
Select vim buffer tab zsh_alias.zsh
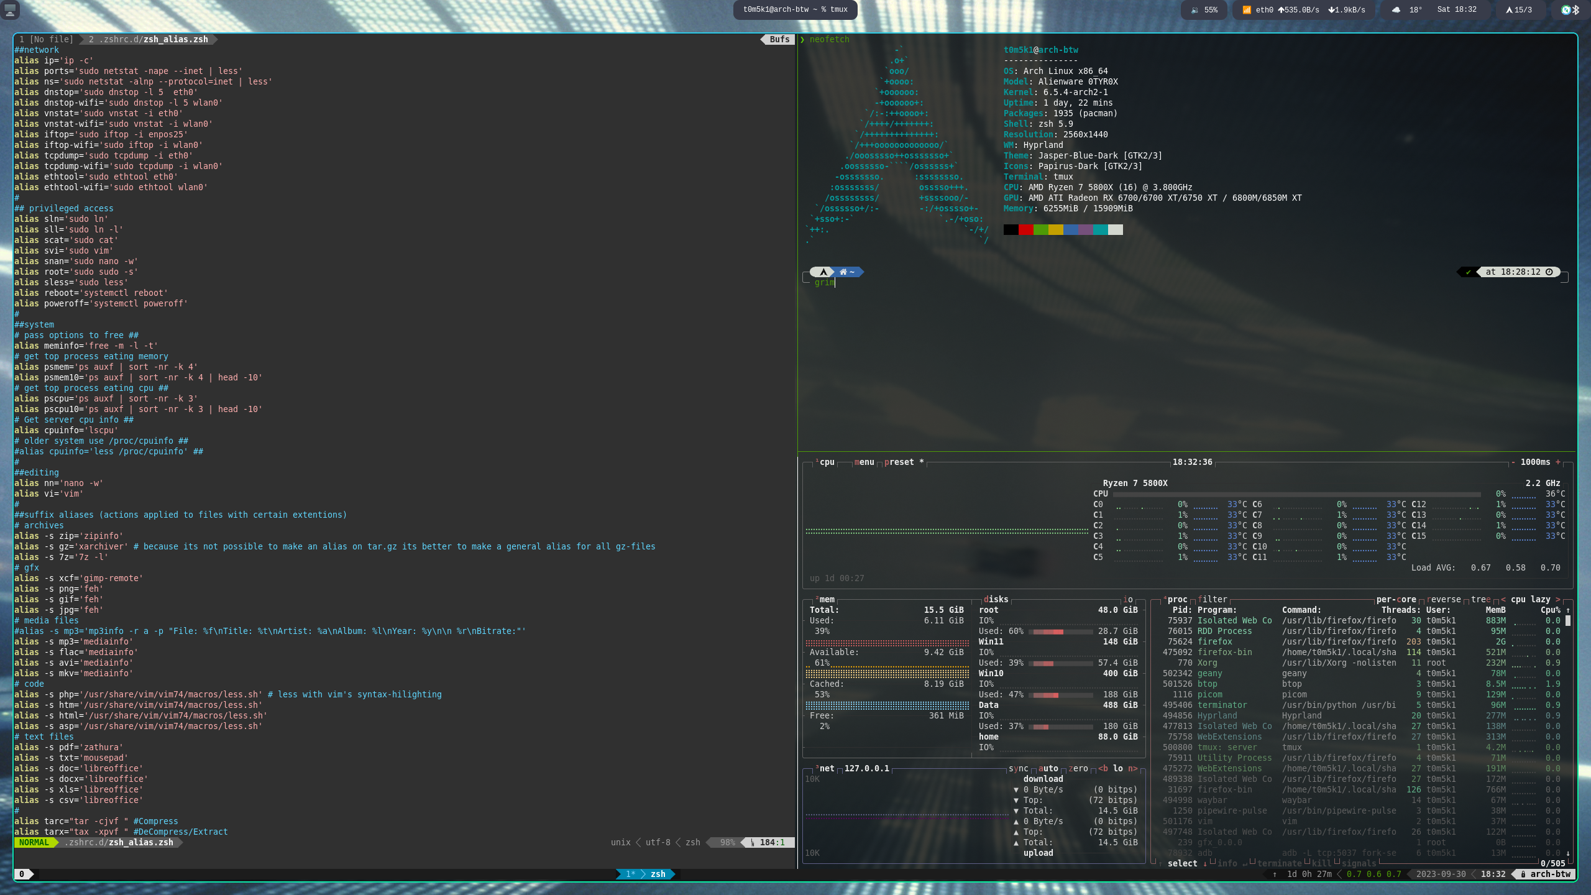(148, 39)
